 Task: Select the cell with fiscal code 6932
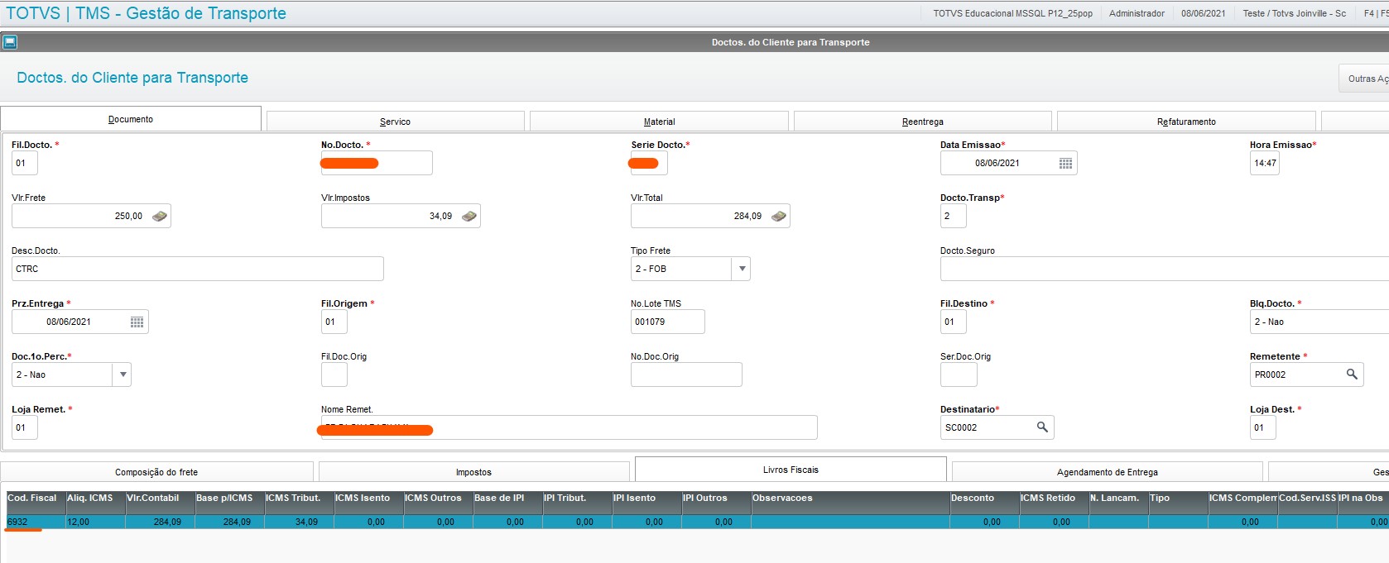pyautogui.click(x=35, y=522)
